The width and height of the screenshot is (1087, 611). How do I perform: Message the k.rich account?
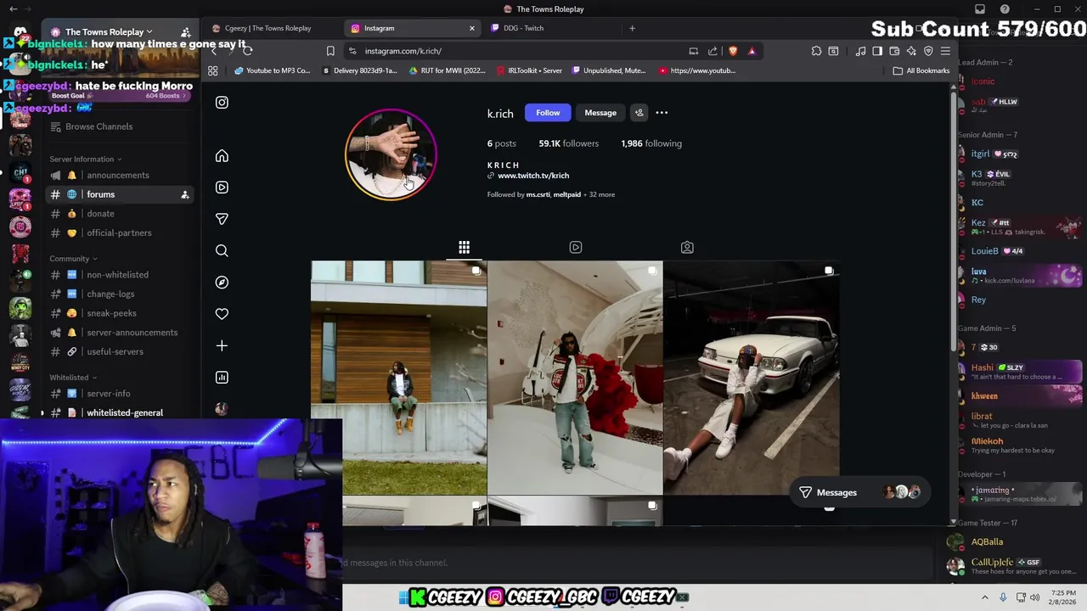[600, 113]
